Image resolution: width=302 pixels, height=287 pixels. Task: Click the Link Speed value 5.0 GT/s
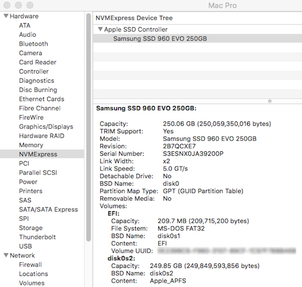pos(175,169)
